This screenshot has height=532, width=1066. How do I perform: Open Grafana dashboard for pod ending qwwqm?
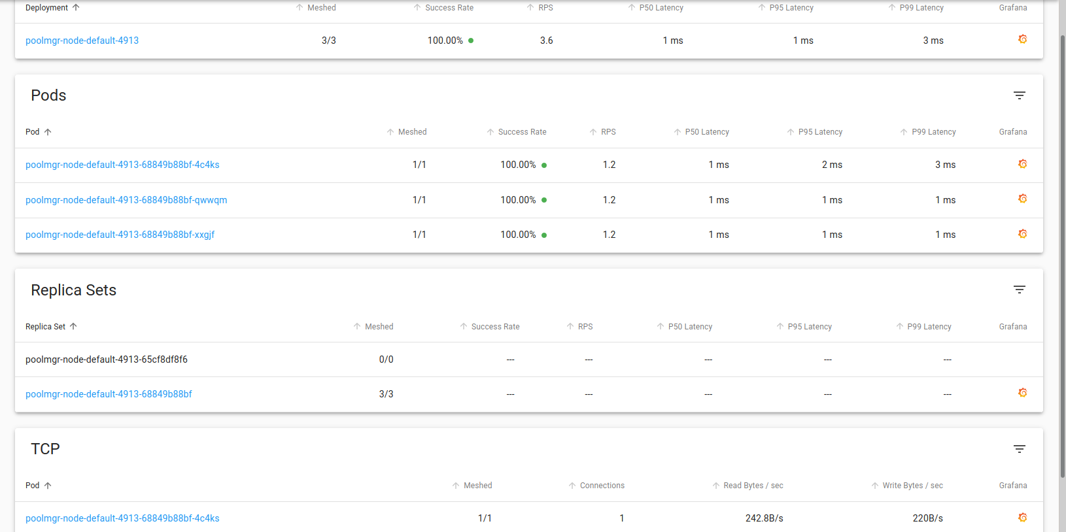[x=1022, y=199]
